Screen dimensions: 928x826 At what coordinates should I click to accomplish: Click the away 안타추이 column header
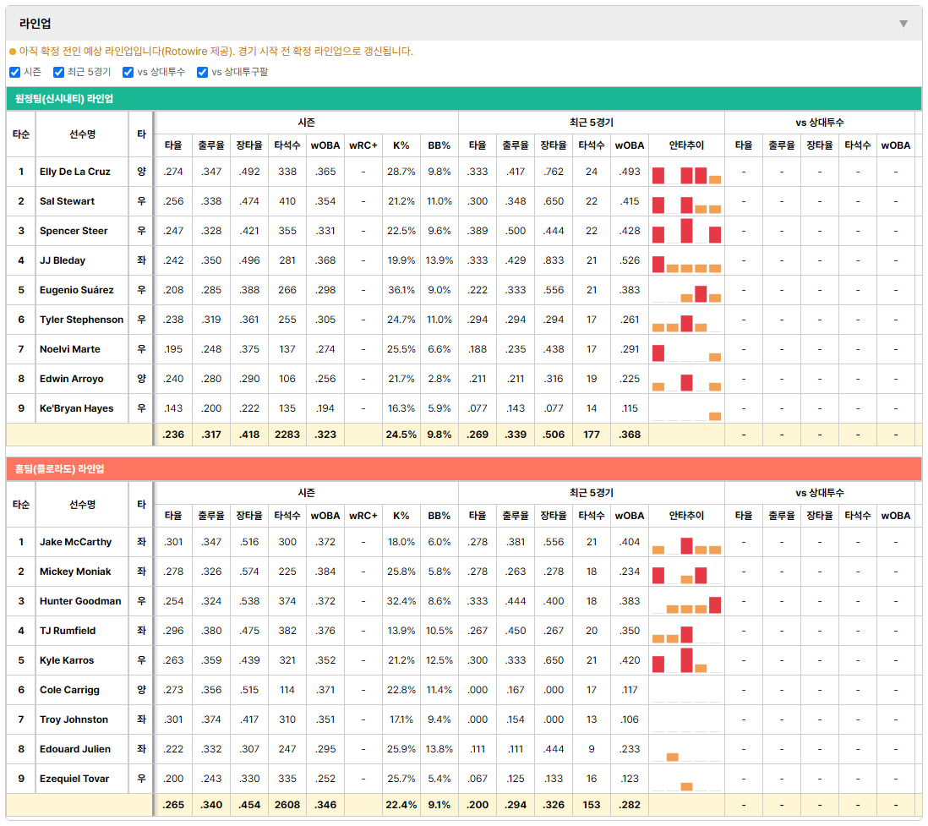tap(686, 145)
